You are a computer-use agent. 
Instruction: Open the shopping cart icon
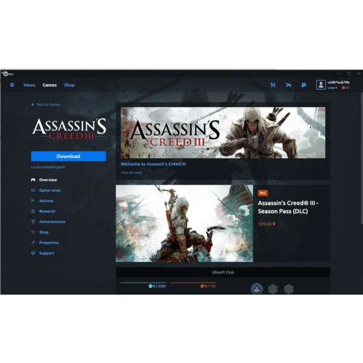click(273, 85)
